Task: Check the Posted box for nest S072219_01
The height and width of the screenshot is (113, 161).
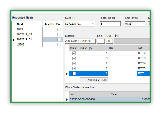Action: tap(59, 39)
